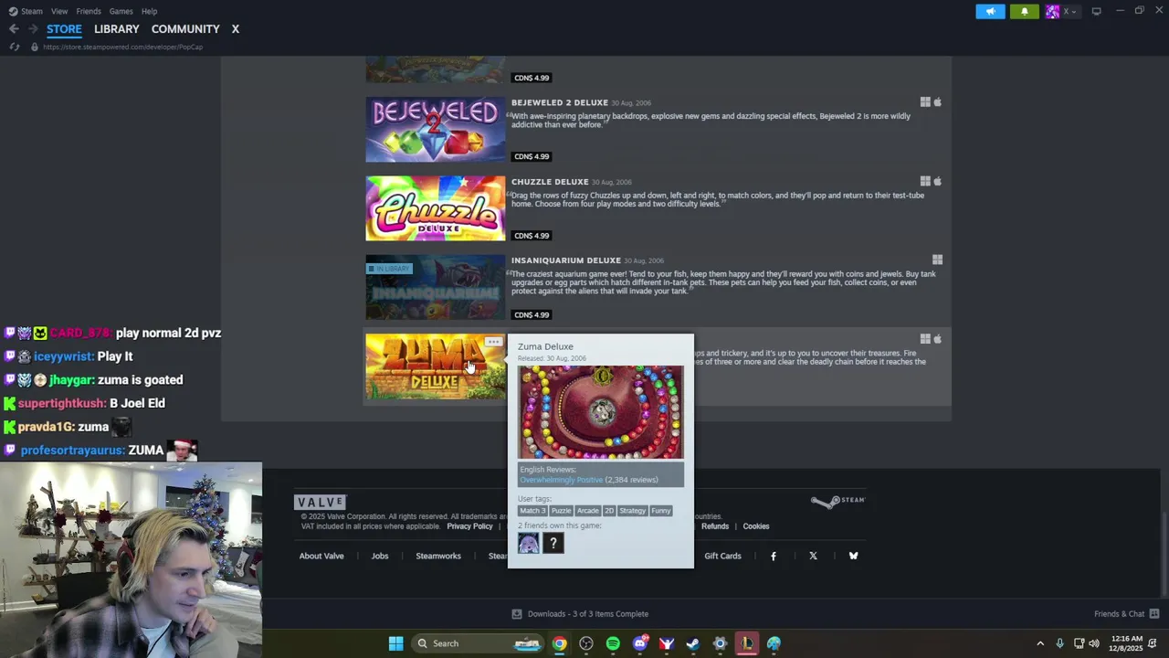
Task: Open the blue announcements megaphone button
Action: pyautogui.click(x=990, y=11)
